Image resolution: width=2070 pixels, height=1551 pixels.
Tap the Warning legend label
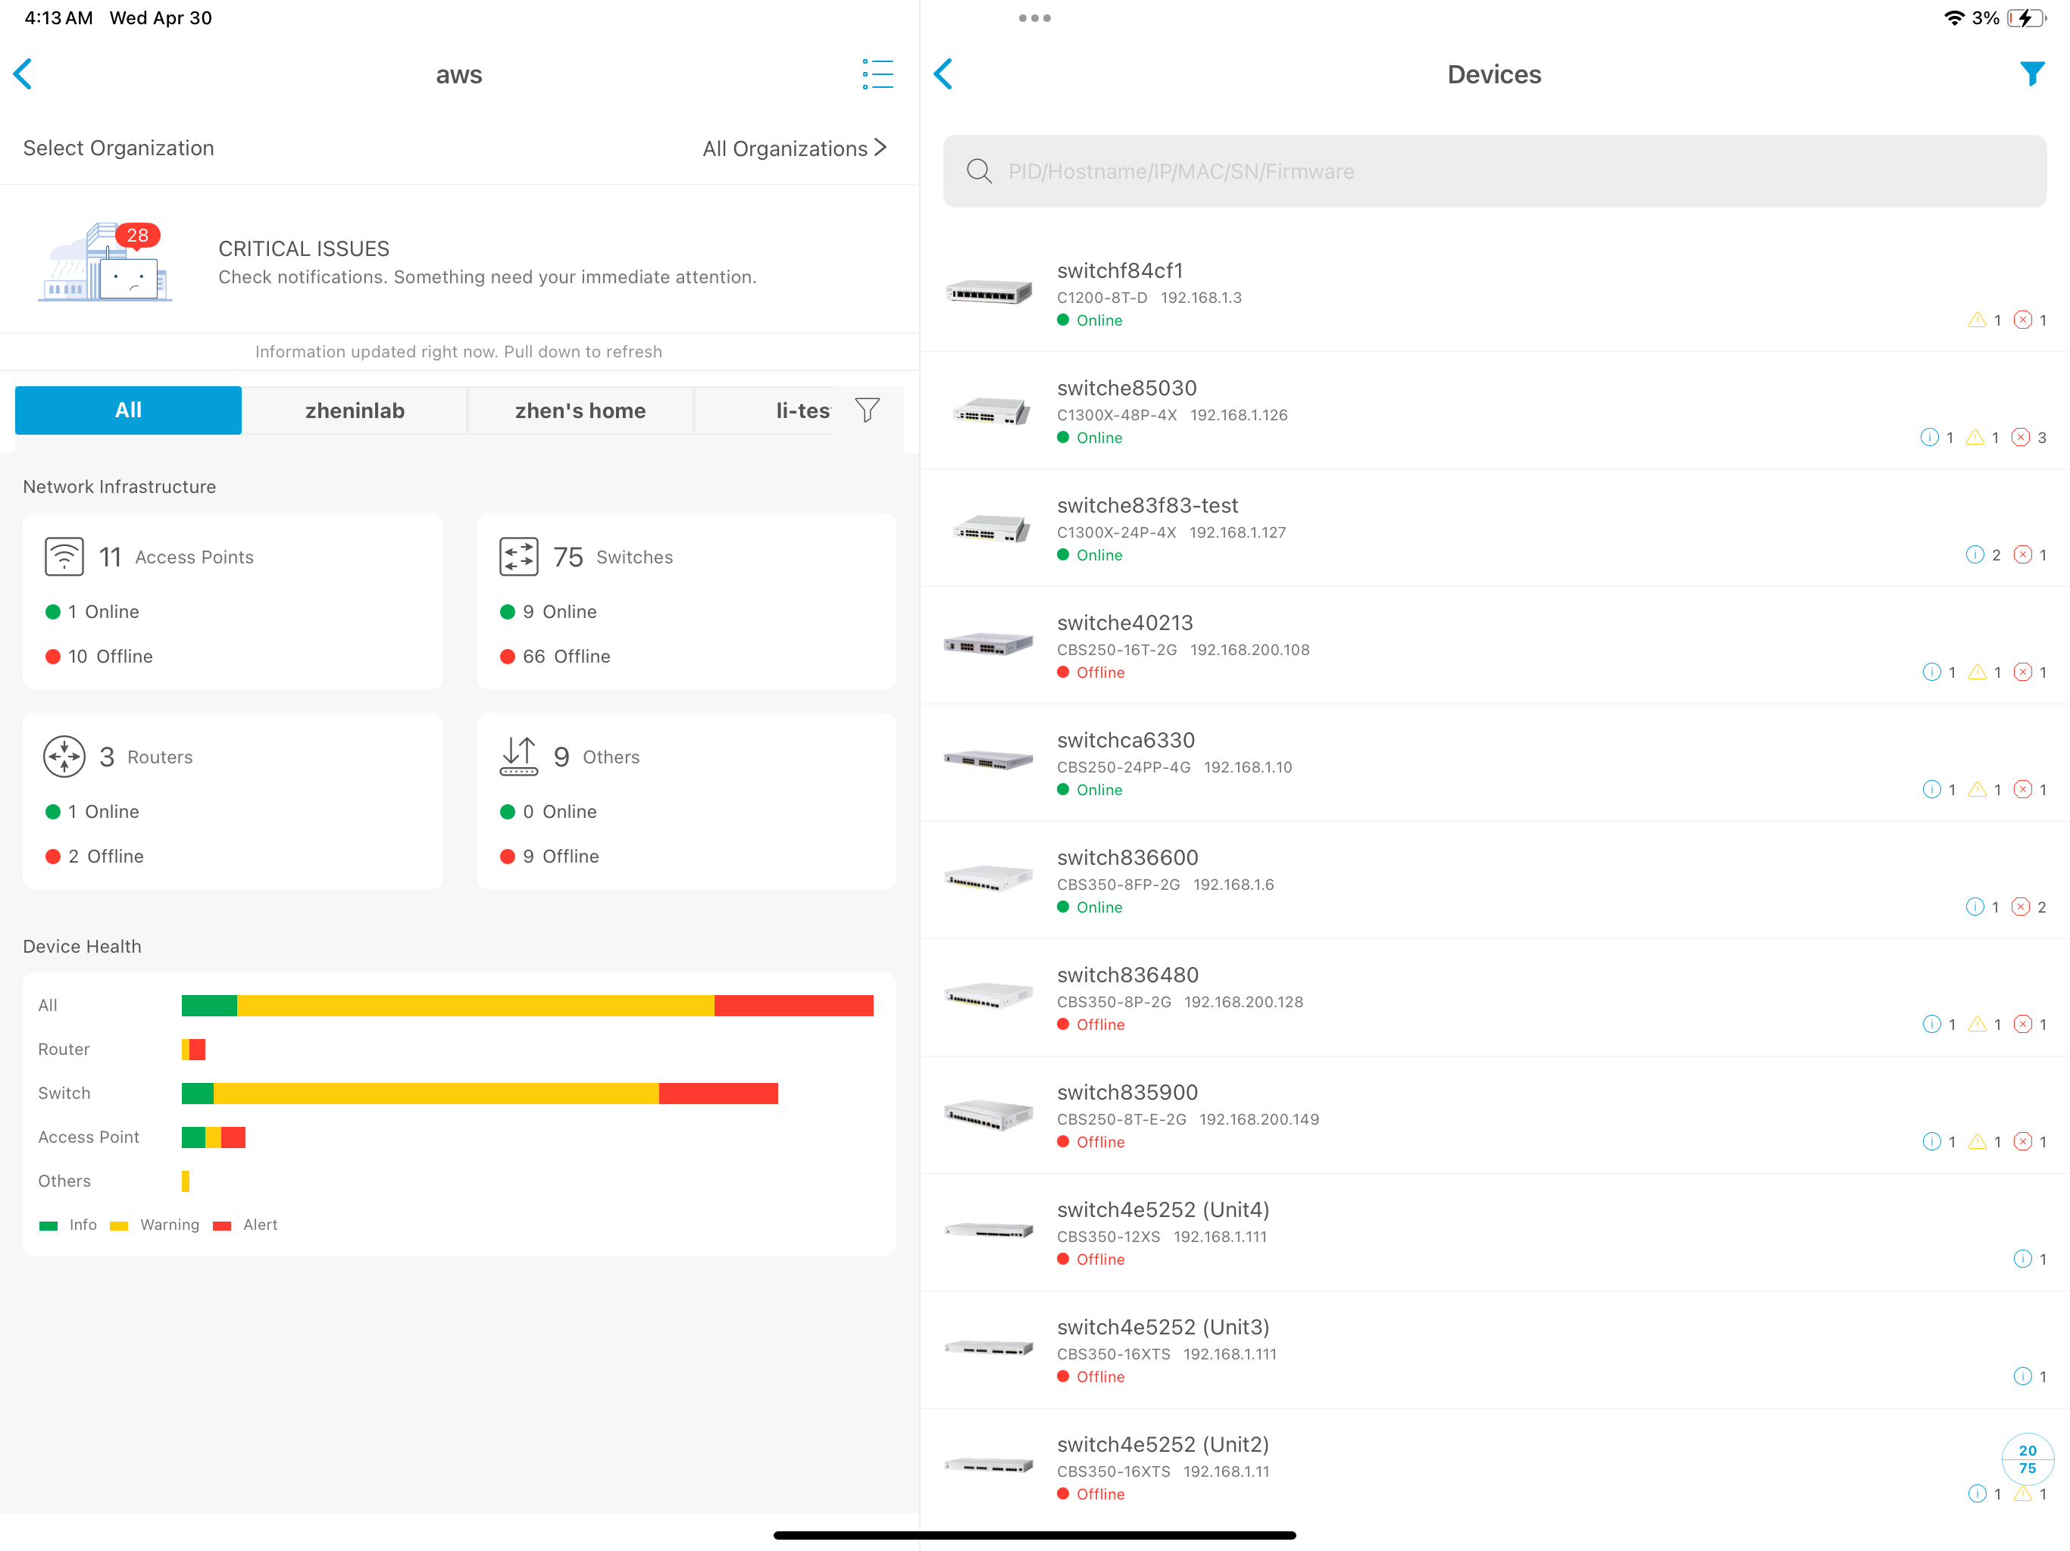click(170, 1225)
